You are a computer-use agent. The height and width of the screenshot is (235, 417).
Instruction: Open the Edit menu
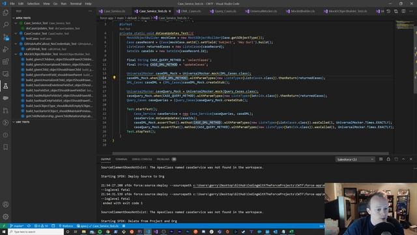[21, 4]
